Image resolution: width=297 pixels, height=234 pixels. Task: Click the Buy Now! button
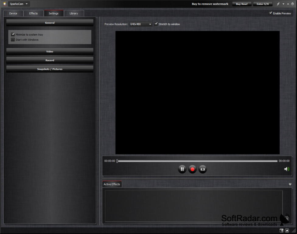coord(242,4)
